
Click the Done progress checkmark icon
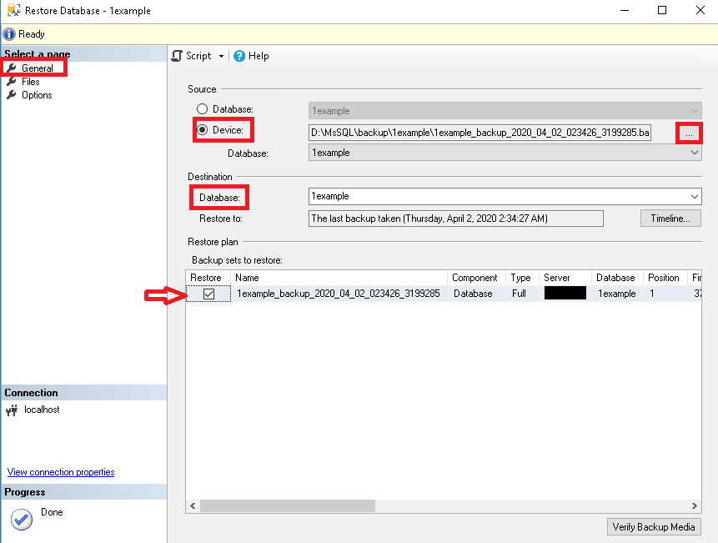coord(21,519)
